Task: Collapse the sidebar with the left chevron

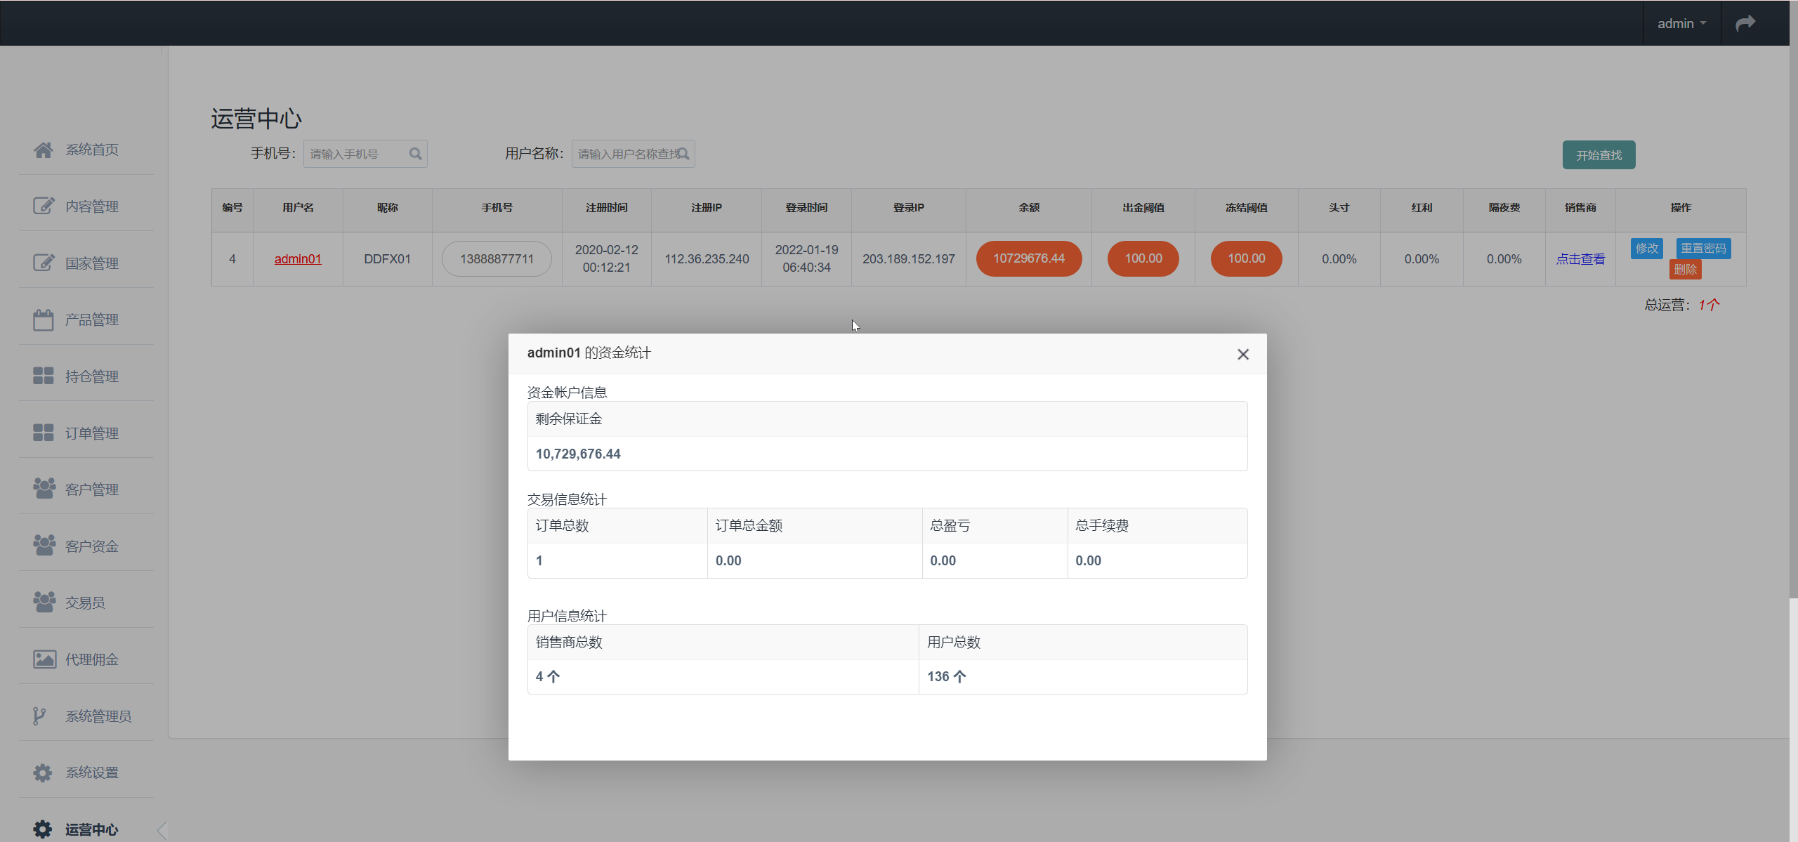Action: pyautogui.click(x=162, y=830)
